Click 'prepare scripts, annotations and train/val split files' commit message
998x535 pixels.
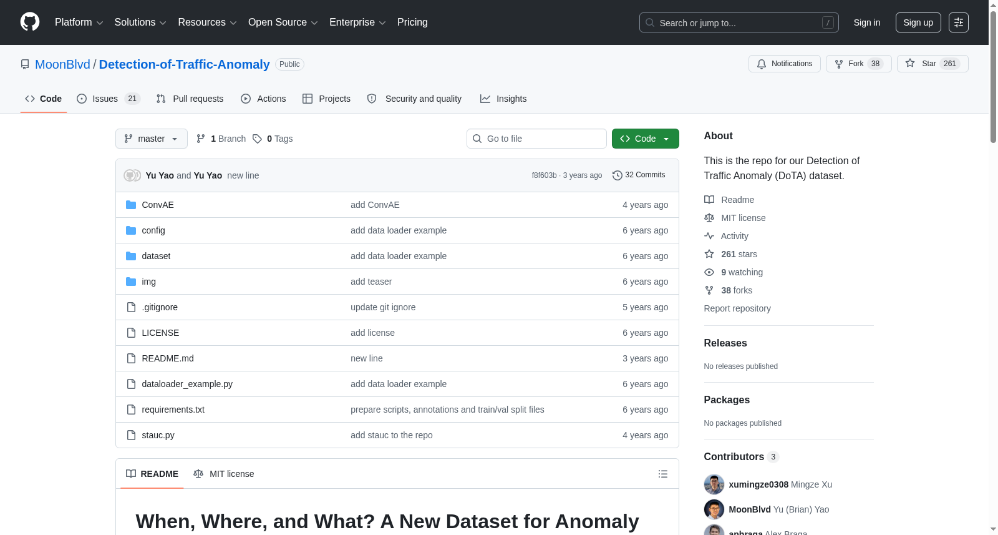point(447,410)
